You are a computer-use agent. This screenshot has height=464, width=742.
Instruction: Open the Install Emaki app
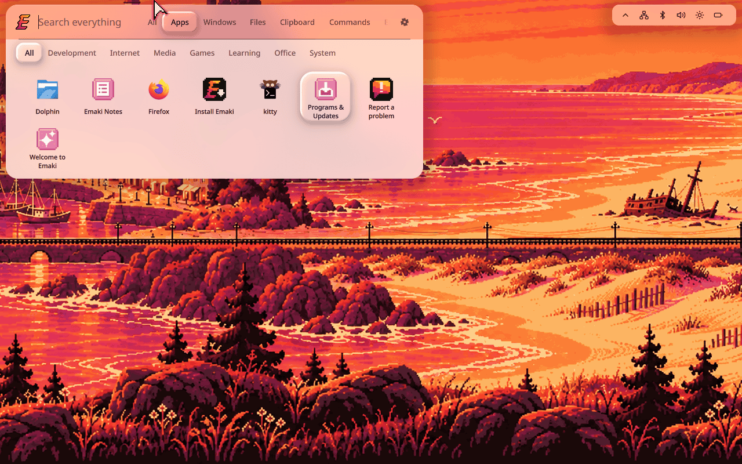click(x=214, y=97)
